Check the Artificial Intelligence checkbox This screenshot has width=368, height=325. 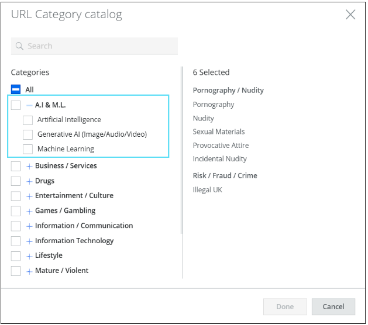pos(27,120)
